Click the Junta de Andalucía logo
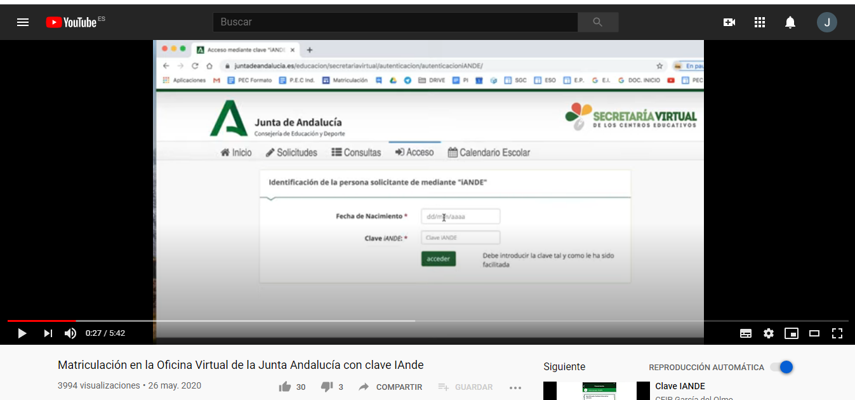Image resolution: width=855 pixels, height=400 pixels. point(277,118)
